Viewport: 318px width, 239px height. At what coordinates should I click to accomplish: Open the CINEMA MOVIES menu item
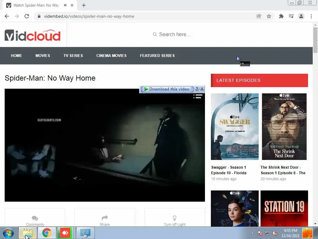click(x=111, y=56)
